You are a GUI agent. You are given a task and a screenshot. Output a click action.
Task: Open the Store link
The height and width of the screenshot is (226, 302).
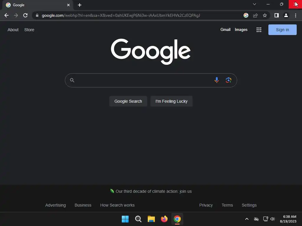coord(29,30)
